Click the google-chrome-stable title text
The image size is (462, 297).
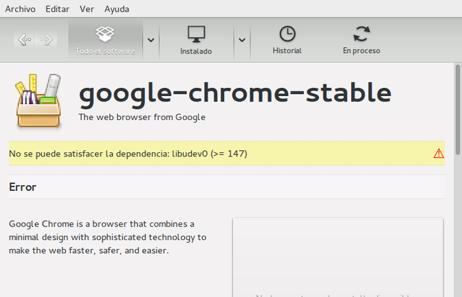click(x=234, y=93)
